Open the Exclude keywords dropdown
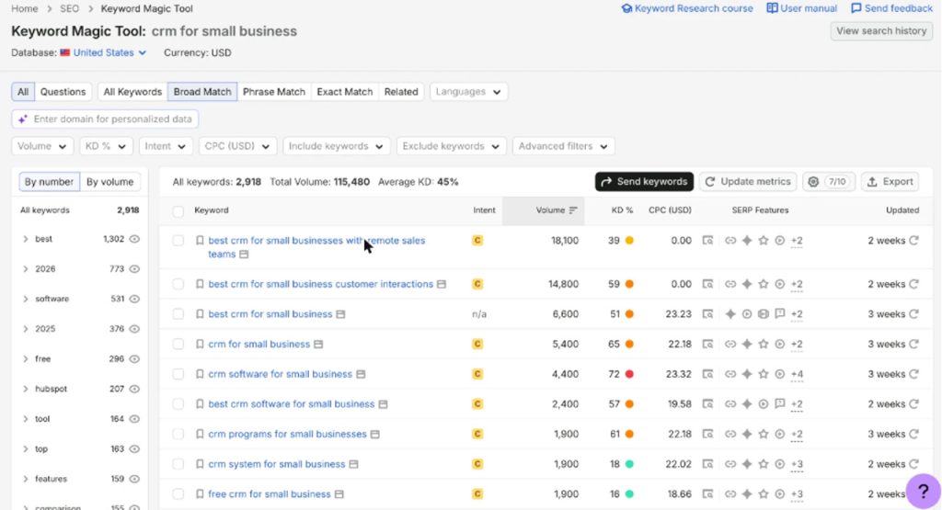 (451, 146)
